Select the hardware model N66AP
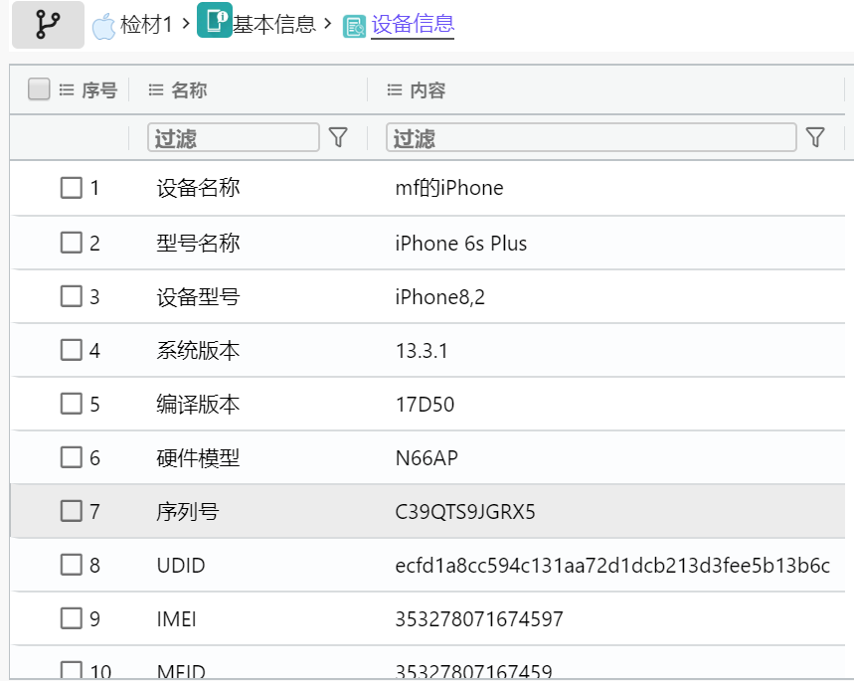This screenshot has width=854, height=681. click(427, 458)
